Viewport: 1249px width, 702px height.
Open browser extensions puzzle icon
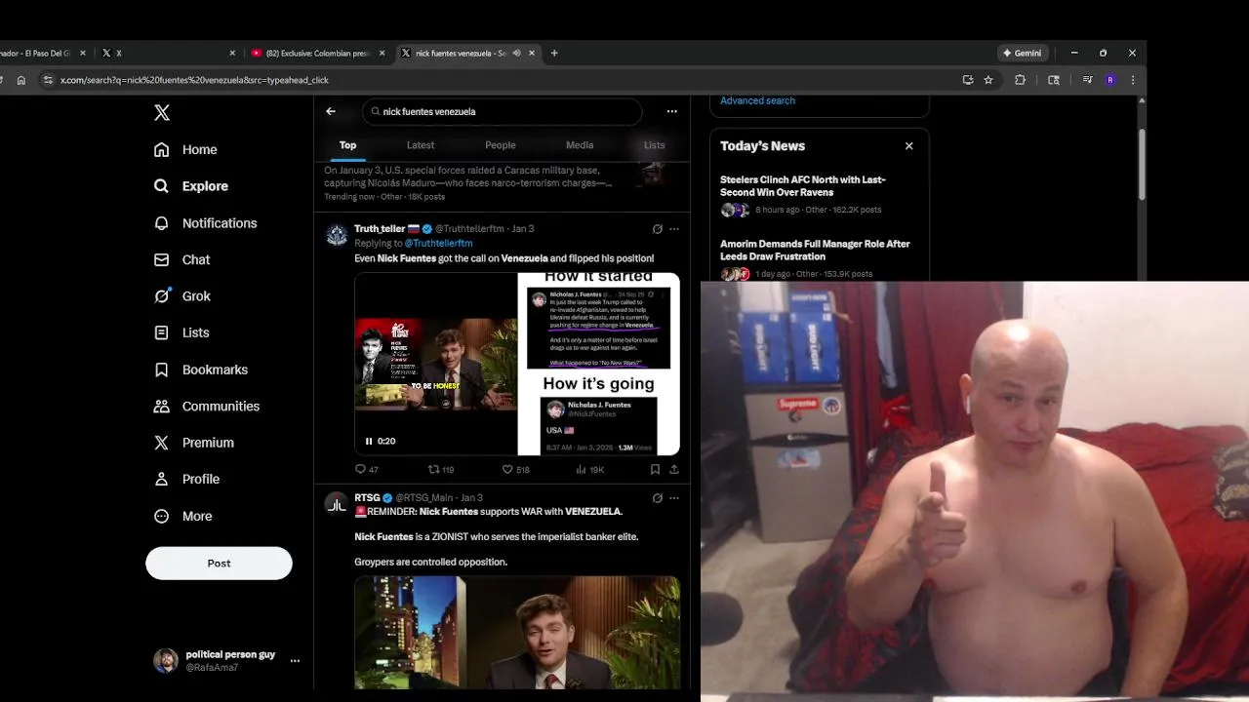click(x=1021, y=80)
